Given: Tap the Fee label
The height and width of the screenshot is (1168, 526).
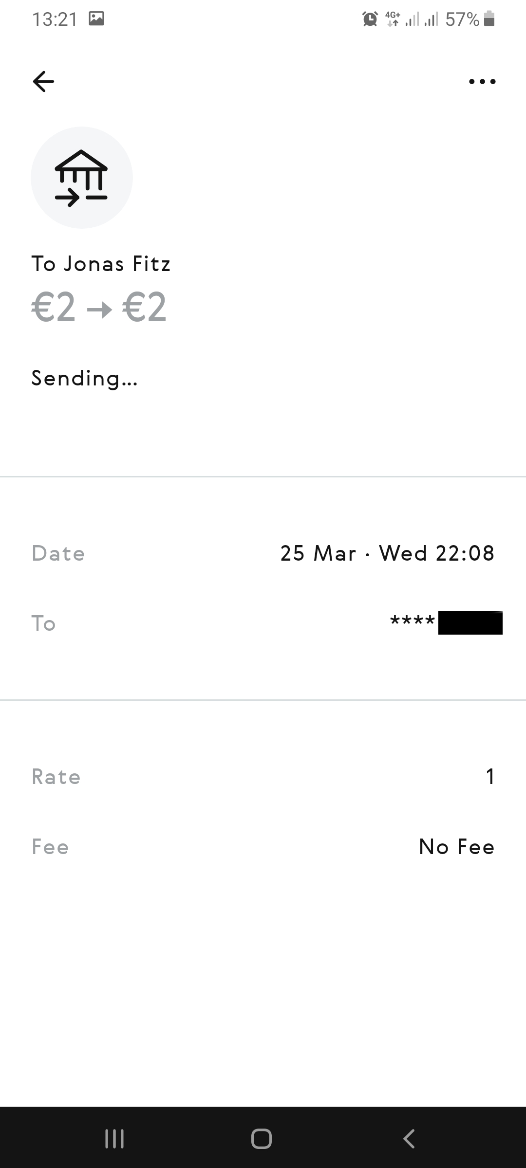Looking at the screenshot, I should click(50, 847).
